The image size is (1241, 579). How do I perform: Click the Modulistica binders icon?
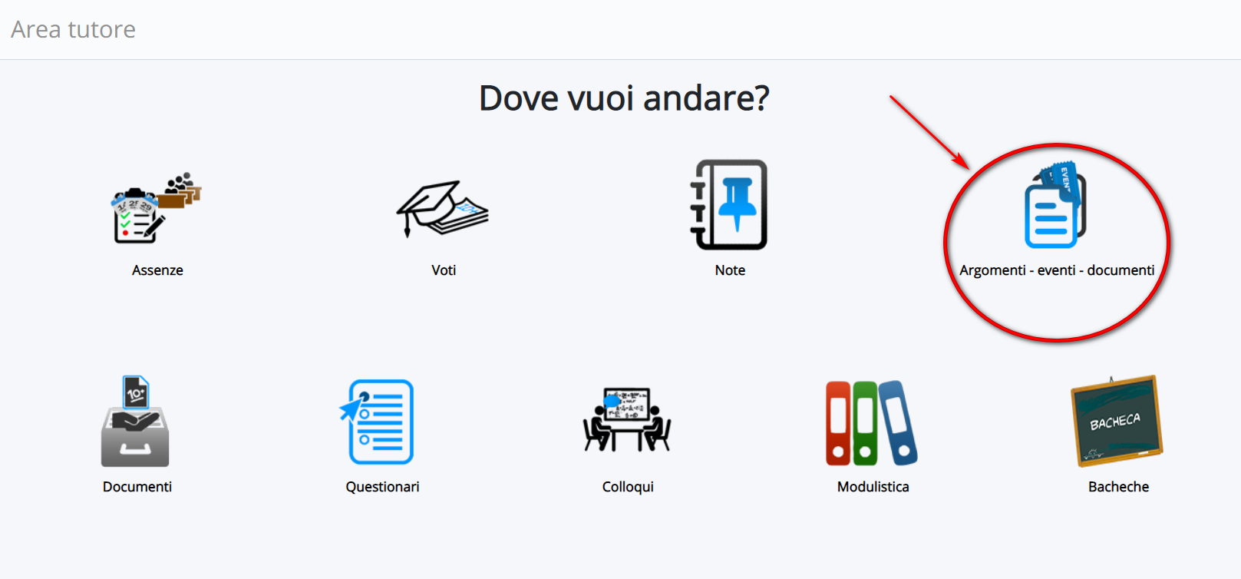pyautogui.click(x=872, y=423)
